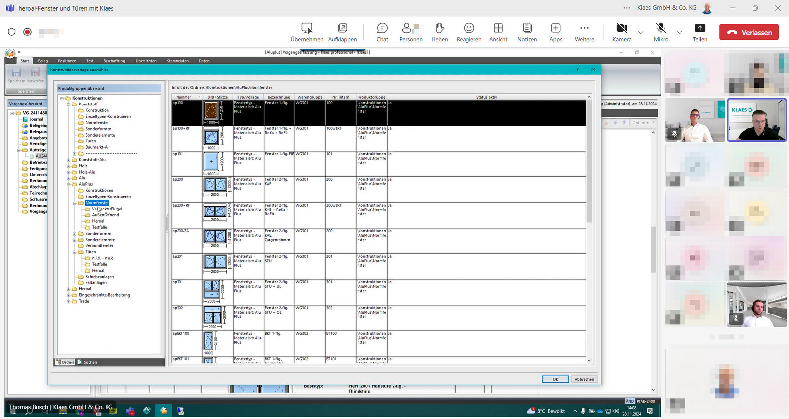789x419 pixels.
Task: Expand the Holz-Alu folder
Action: [69, 172]
